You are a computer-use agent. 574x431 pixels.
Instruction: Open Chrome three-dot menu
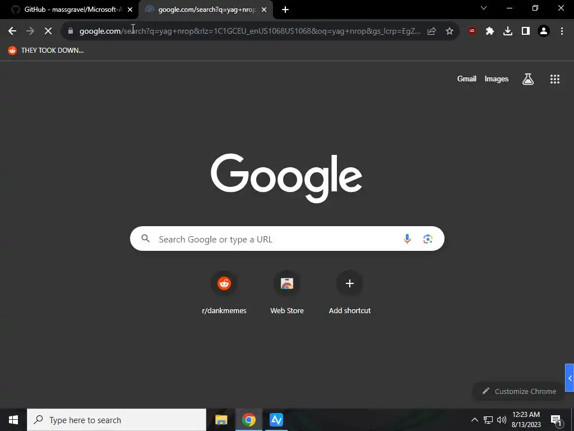[562, 31]
